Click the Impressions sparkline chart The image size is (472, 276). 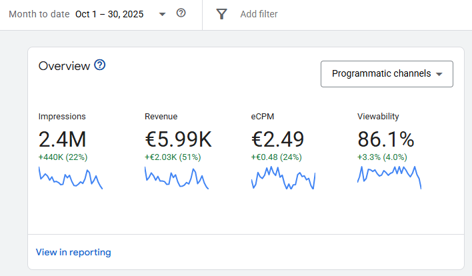point(70,178)
